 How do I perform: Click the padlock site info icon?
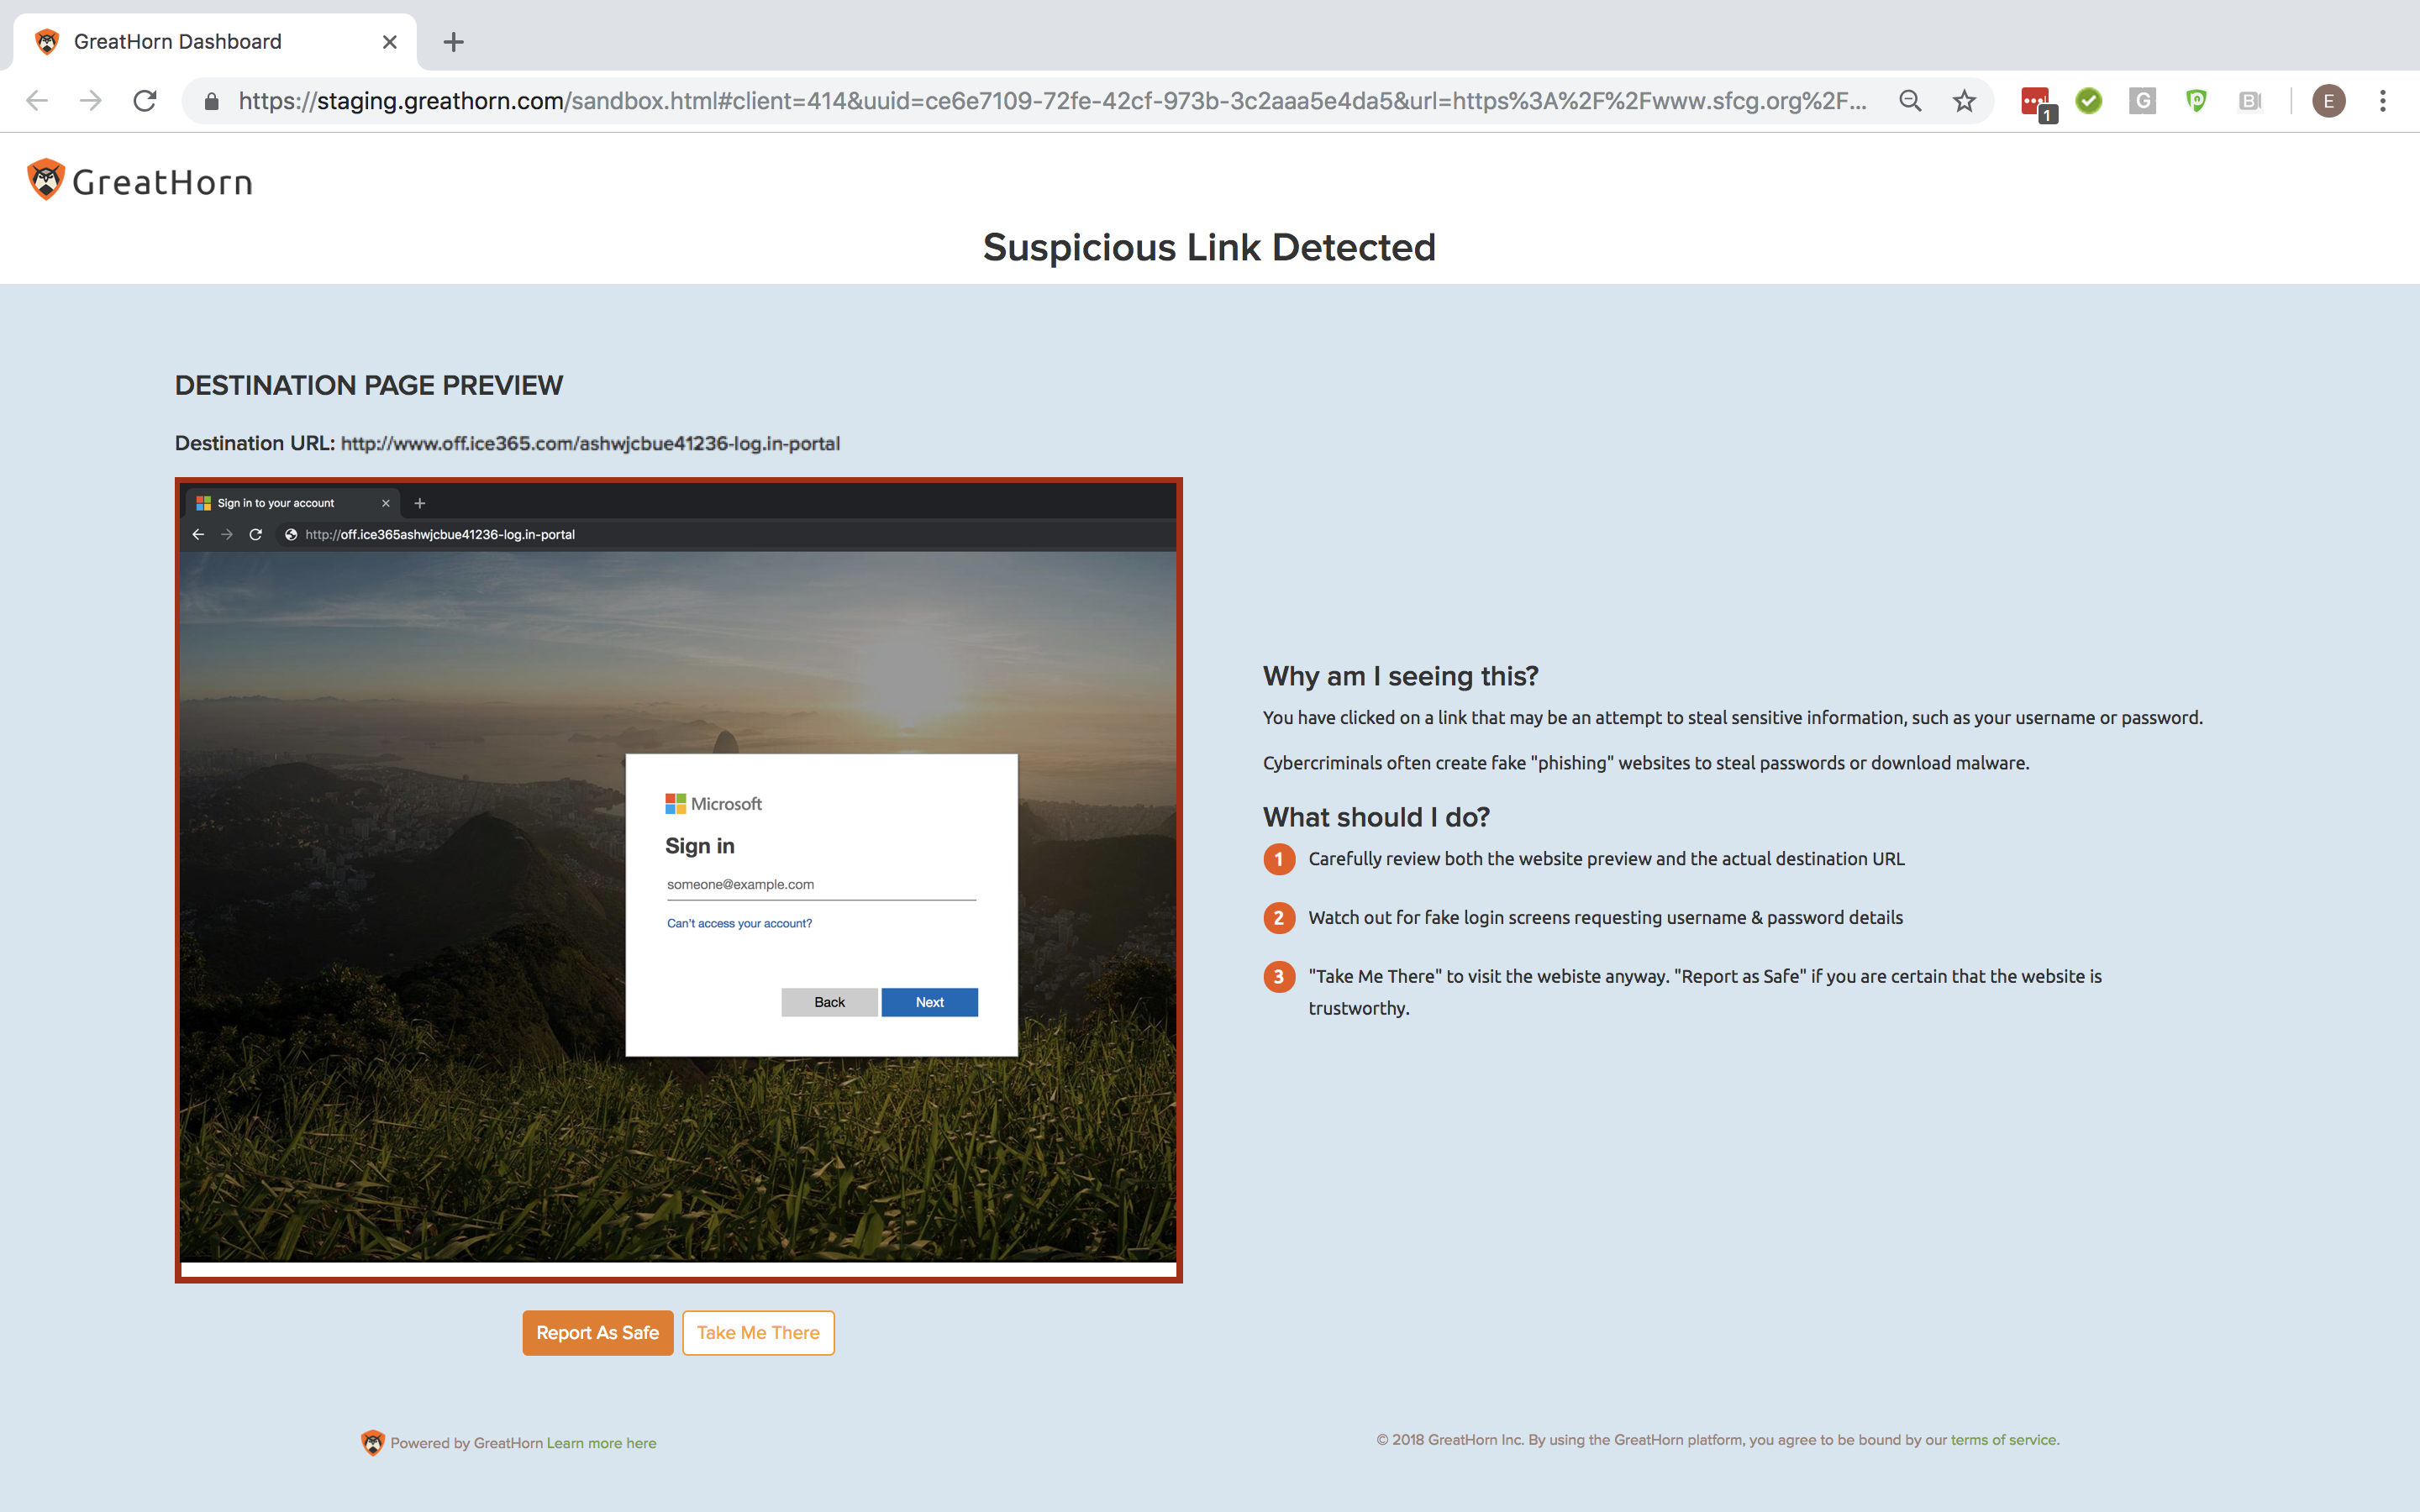point(211,101)
